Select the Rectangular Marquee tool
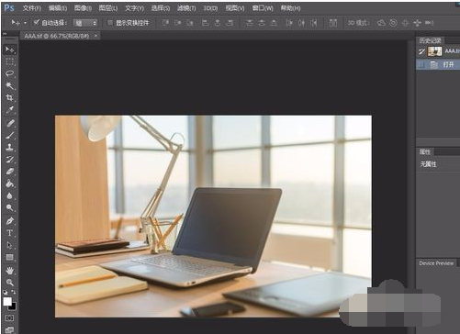The image size is (460, 334). (x=10, y=61)
